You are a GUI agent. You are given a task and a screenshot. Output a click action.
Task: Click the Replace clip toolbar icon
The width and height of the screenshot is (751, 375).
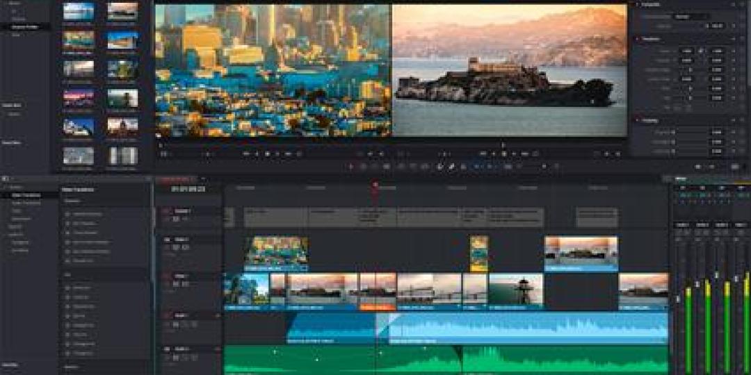[x=425, y=167]
